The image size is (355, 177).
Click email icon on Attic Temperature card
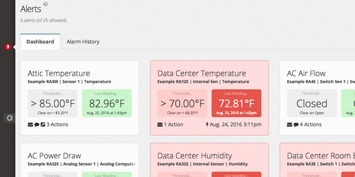(x=30, y=125)
